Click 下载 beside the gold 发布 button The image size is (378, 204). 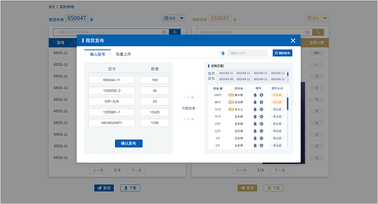273,188
